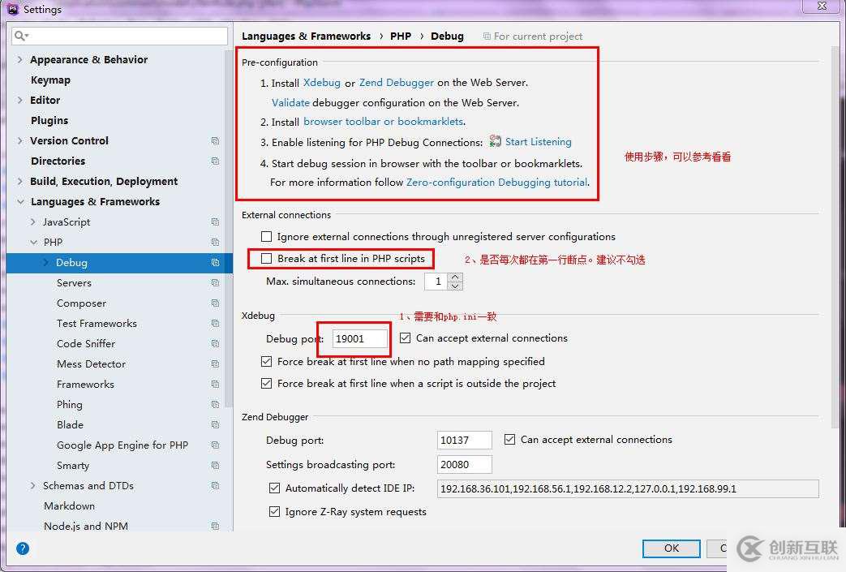Screen dimensions: 846x572
Task: Click project-level icon beside Debug row
Action: tap(215, 262)
